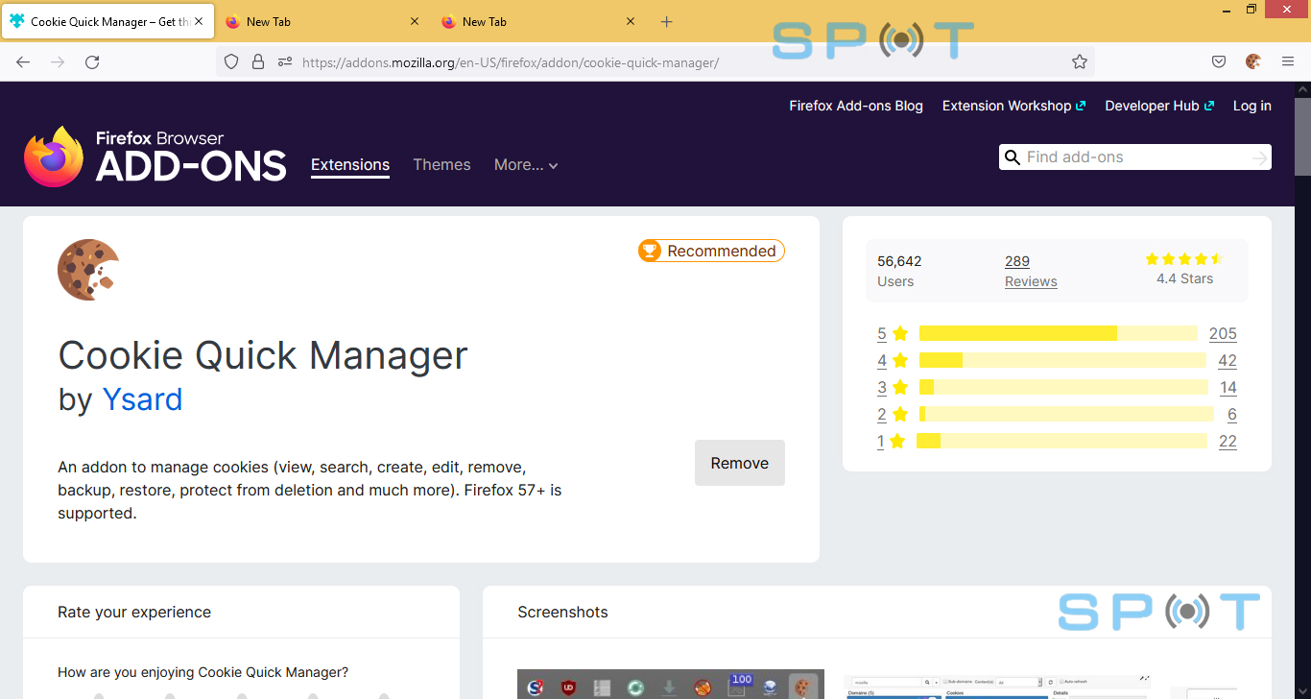Click the Firefox Add-ons logo
Image resolution: width=1311 pixels, height=699 pixels.
tap(155, 157)
